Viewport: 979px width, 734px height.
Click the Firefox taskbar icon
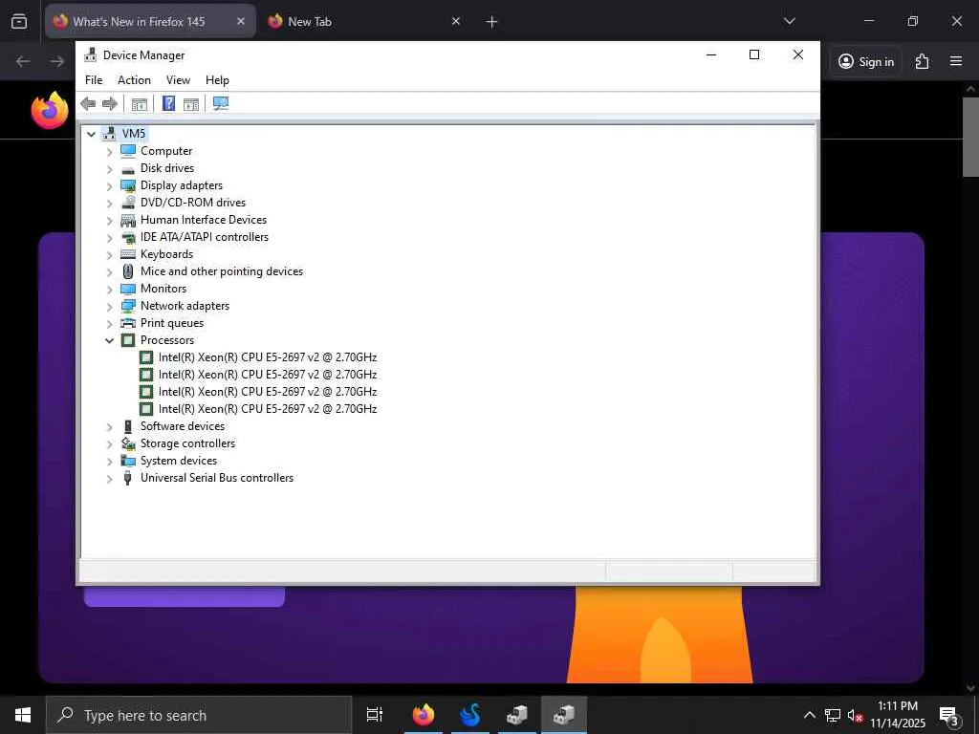click(424, 715)
